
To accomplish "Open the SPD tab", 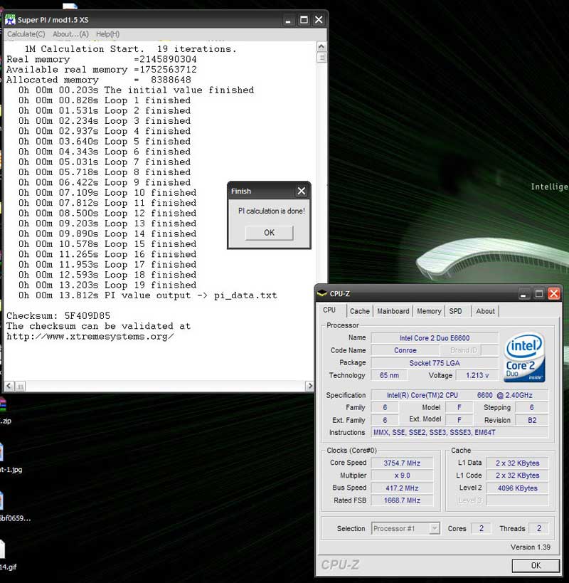I will point(456,311).
